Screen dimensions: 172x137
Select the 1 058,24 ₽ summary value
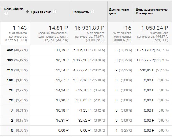154,28
